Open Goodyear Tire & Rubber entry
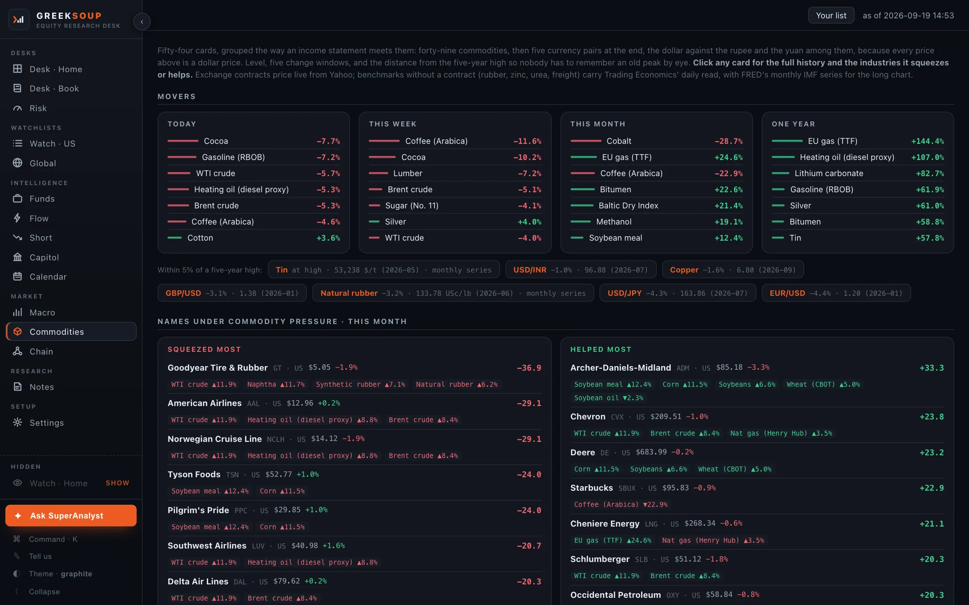 coord(354,376)
